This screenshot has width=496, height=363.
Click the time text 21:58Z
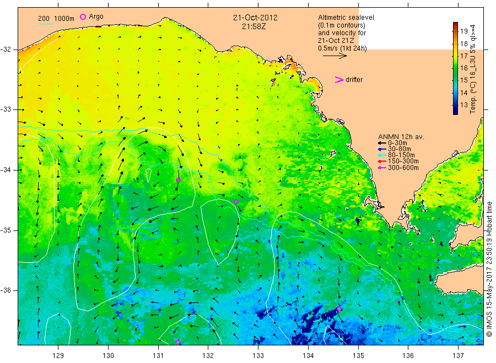254,26
